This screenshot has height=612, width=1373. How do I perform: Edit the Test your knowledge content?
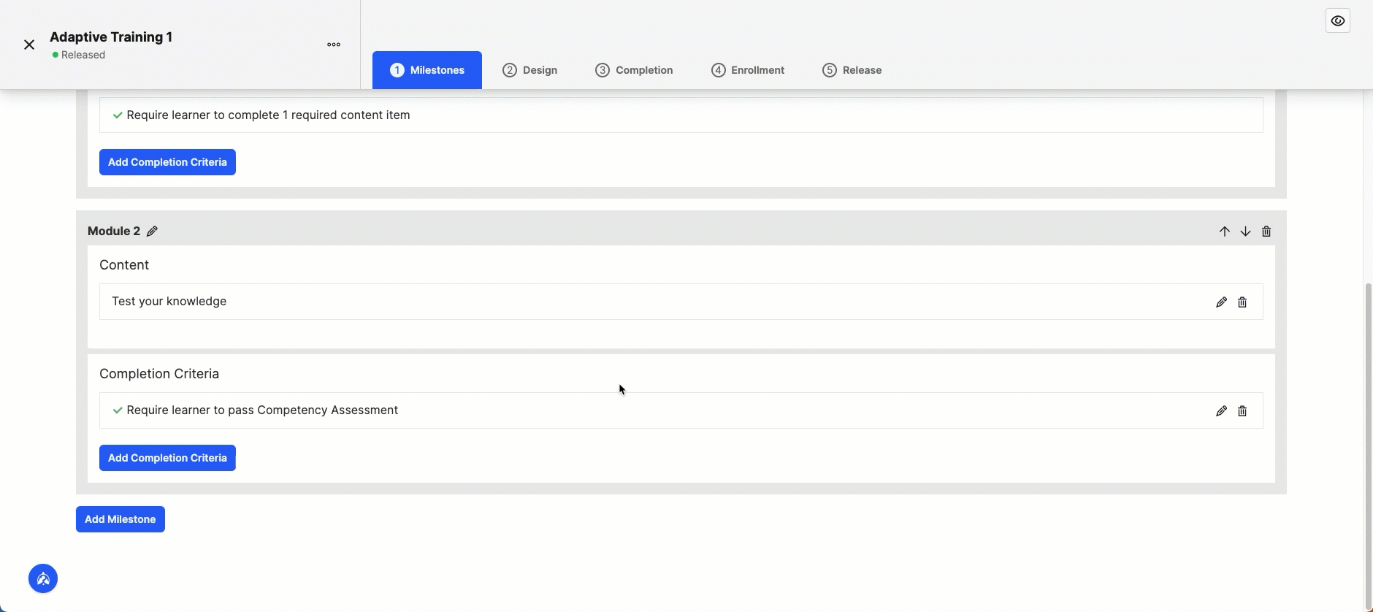[x=1221, y=302]
